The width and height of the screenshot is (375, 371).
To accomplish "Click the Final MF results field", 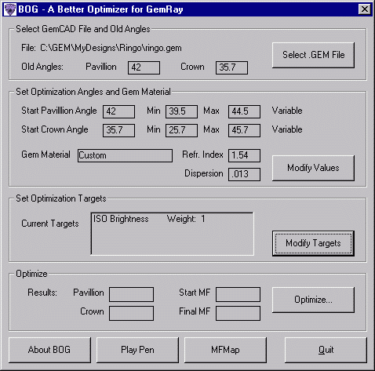I will 238,313.
